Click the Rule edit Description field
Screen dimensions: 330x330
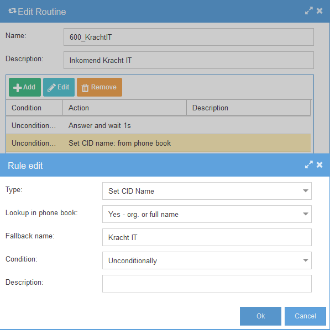tap(207, 284)
